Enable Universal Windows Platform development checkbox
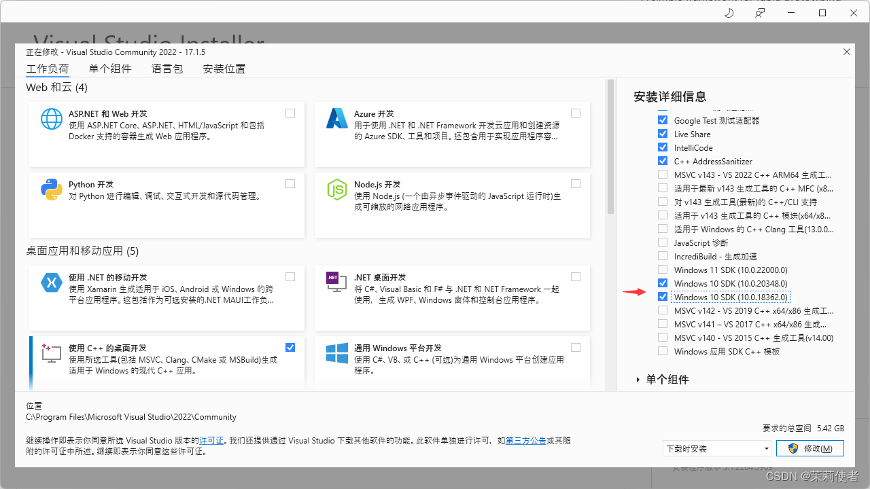Viewport: 870px width, 489px height. coord(576,347)
